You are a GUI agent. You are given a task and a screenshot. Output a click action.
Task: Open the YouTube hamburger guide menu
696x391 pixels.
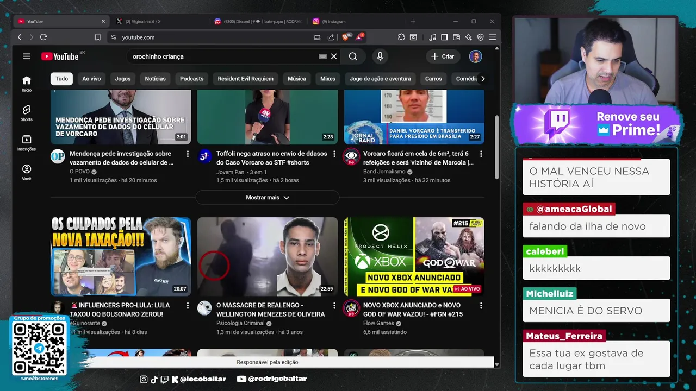coord(27,56)
